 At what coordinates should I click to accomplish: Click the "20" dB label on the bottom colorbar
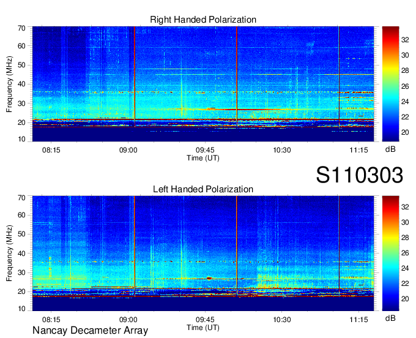point(405,299)
